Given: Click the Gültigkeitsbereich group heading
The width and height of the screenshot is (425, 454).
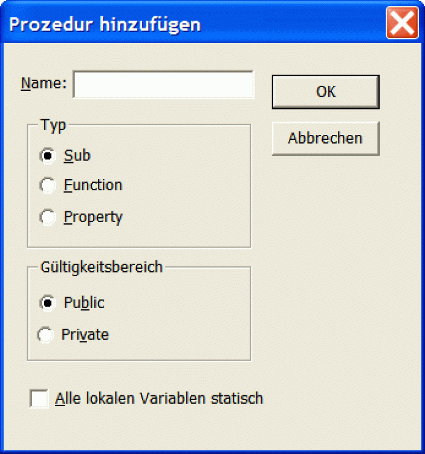Looking at the screenshot, I should 102,267.
